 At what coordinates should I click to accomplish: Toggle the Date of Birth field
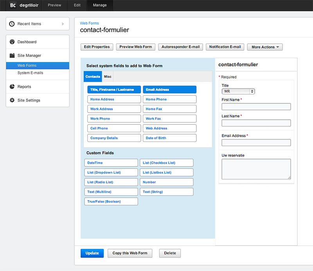[x=169, y=138]
